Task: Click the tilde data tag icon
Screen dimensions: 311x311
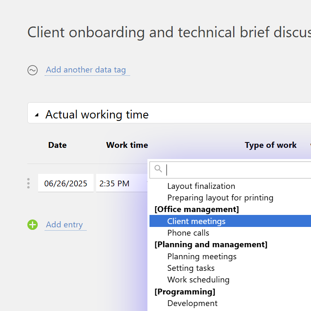Action: 33,70
